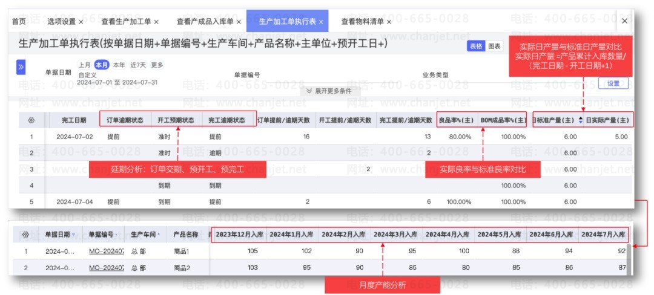Click the 良品率%(主) column header
This screenshot has width=654, height=295.
click(x=456, y=120)
